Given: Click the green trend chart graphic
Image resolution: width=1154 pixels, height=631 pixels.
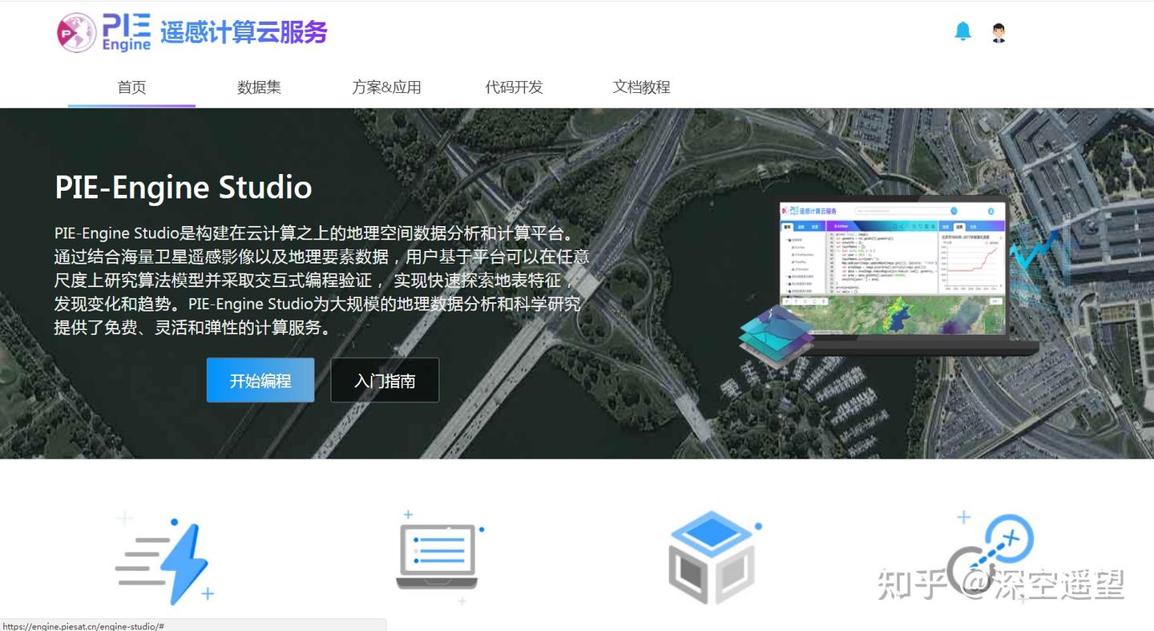Looking at the screenshot, I should click(x=1036, y=249).
